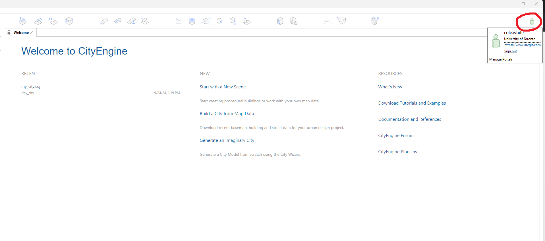The width and height of the screenshot is (545, 241).
Task: Open recent project my_city.cej
Action: click(31, 87)
